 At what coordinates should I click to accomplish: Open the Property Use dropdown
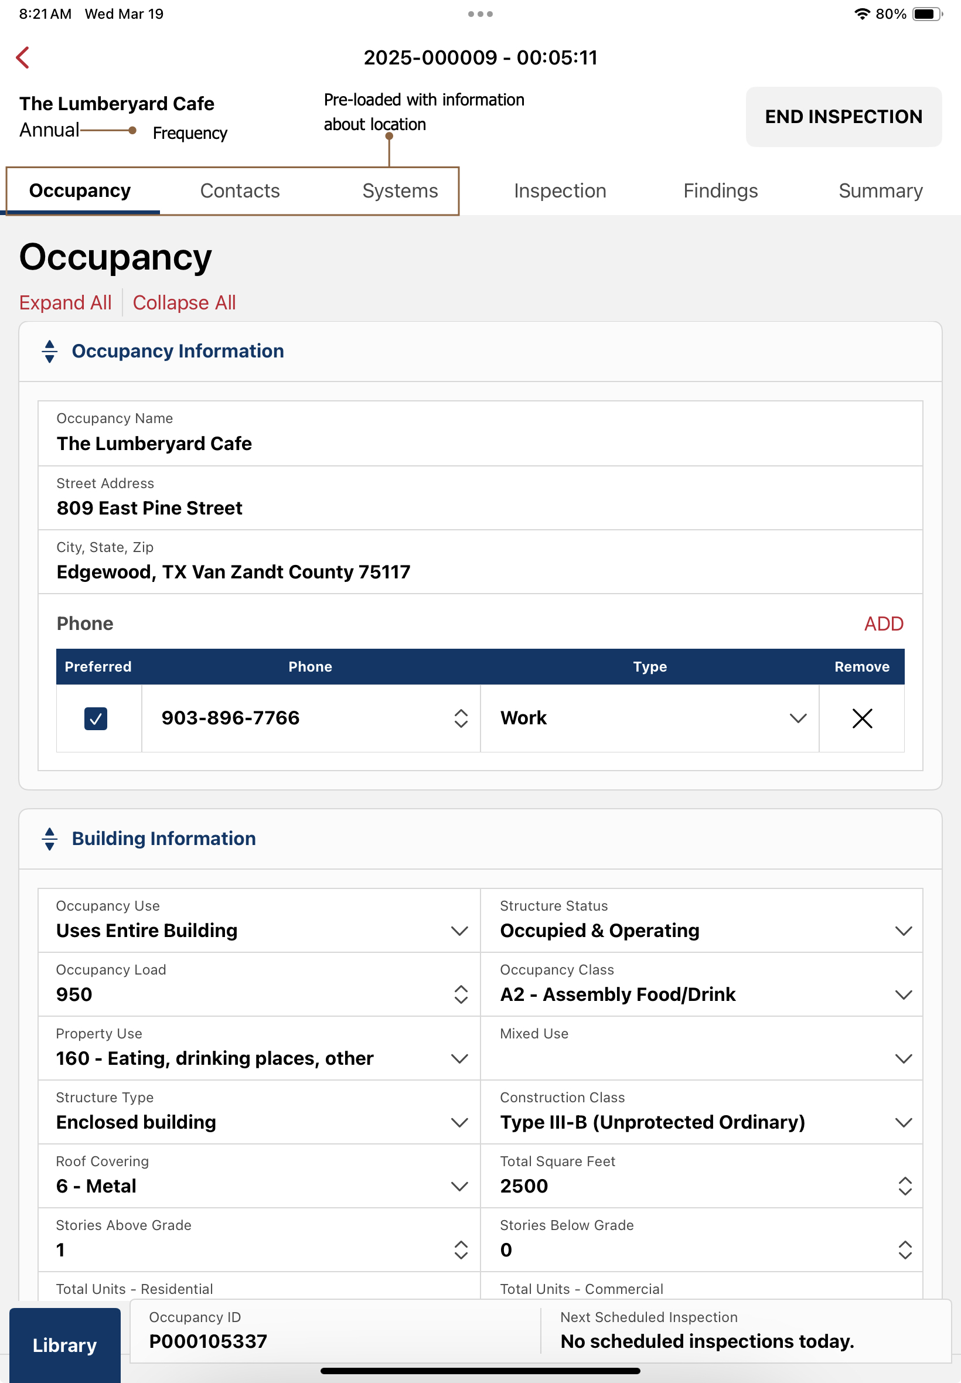[260, 1048]
